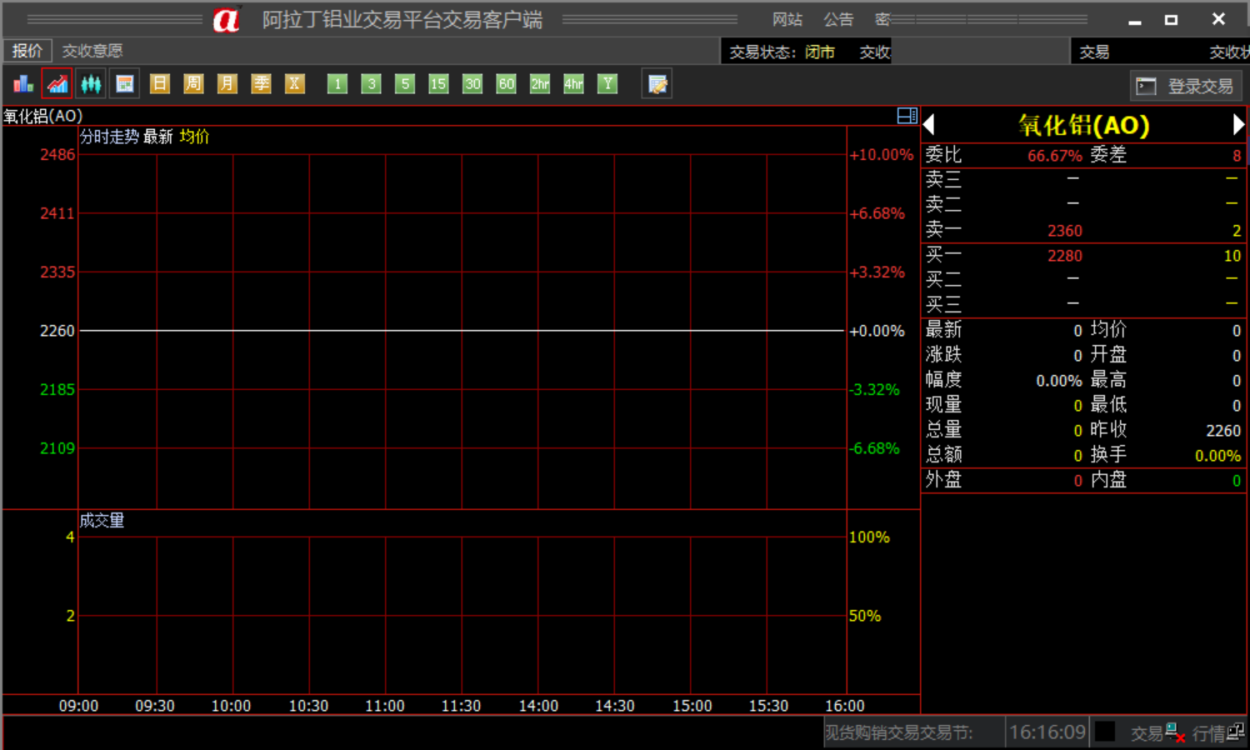
Task: Go to next commodity with right arrow
Action: 1238,125
